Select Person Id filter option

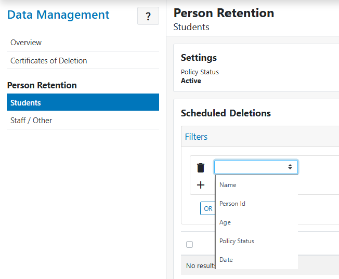(x=232, y=204)
